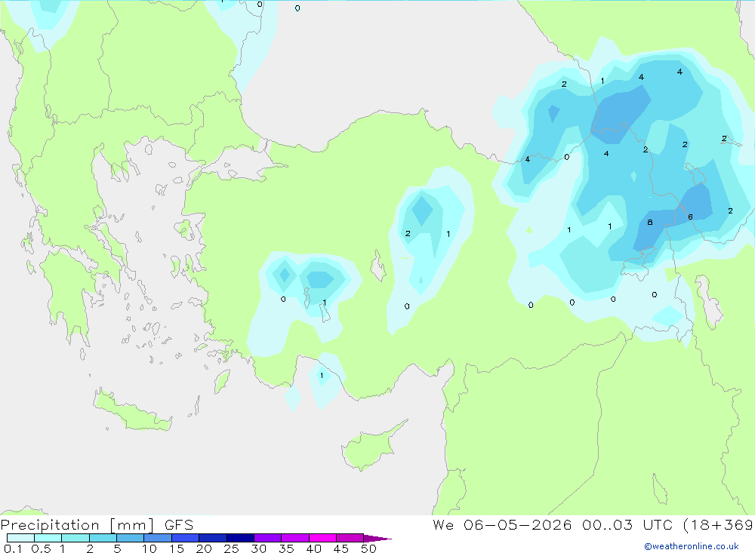
Task: Select the 5–10 mm light blue legend swatch
Action: coord(131,538)
